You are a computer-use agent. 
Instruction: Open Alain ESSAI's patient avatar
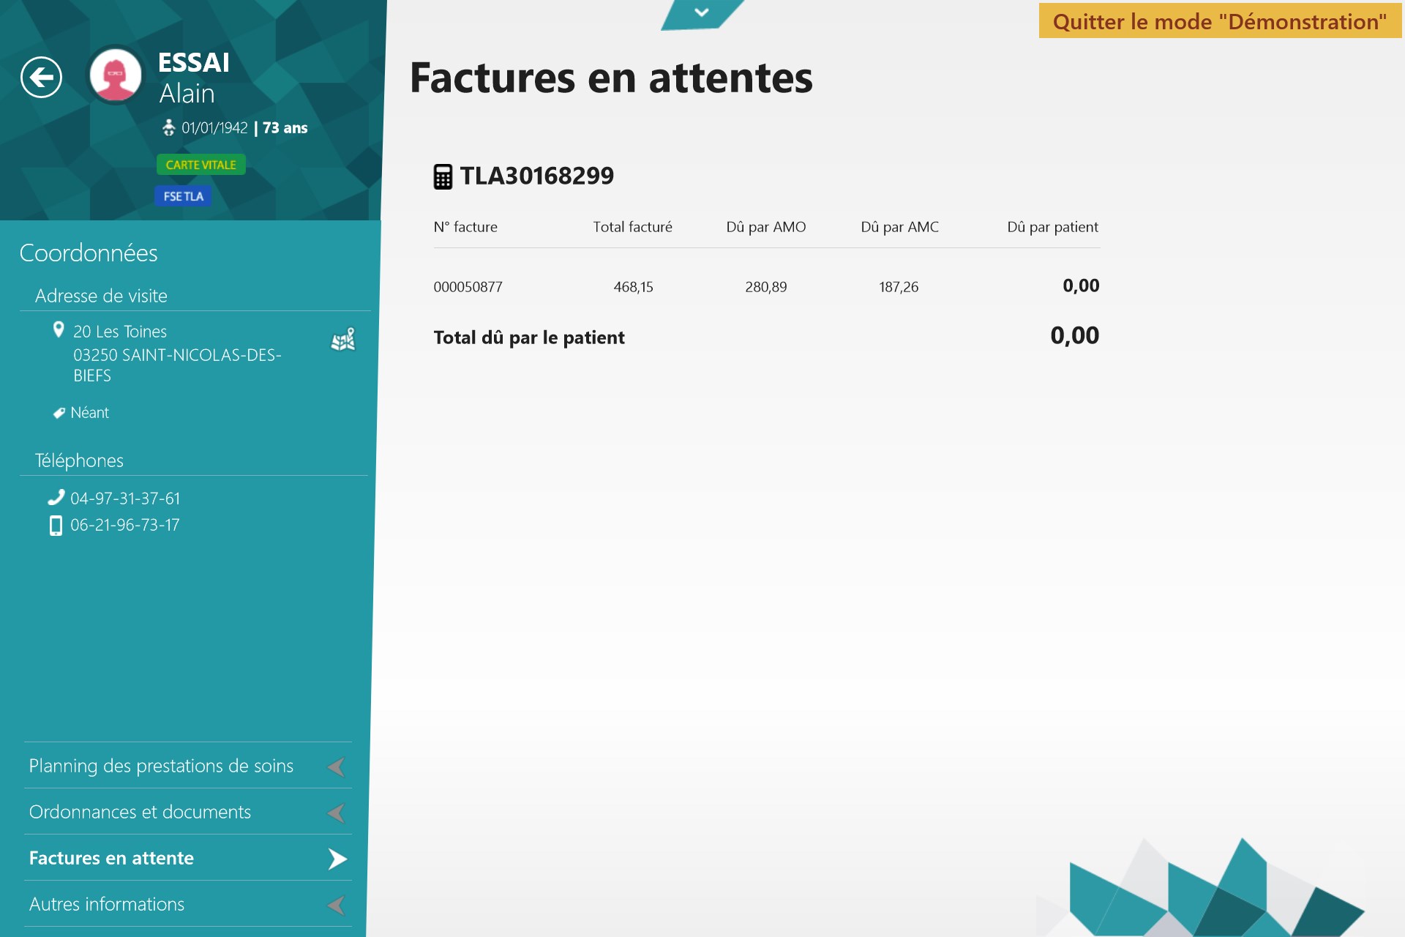pos(115,75)
